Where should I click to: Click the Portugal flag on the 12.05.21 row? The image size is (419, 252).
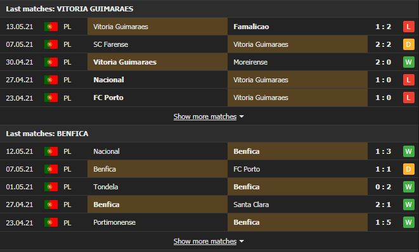tap(51, 151)
